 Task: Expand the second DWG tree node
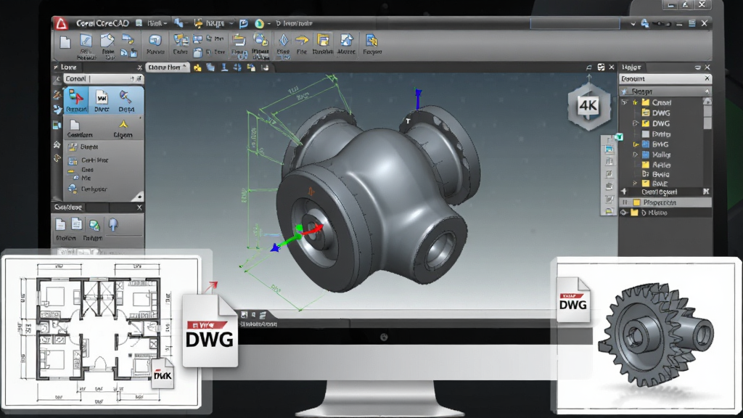[636, 123]
